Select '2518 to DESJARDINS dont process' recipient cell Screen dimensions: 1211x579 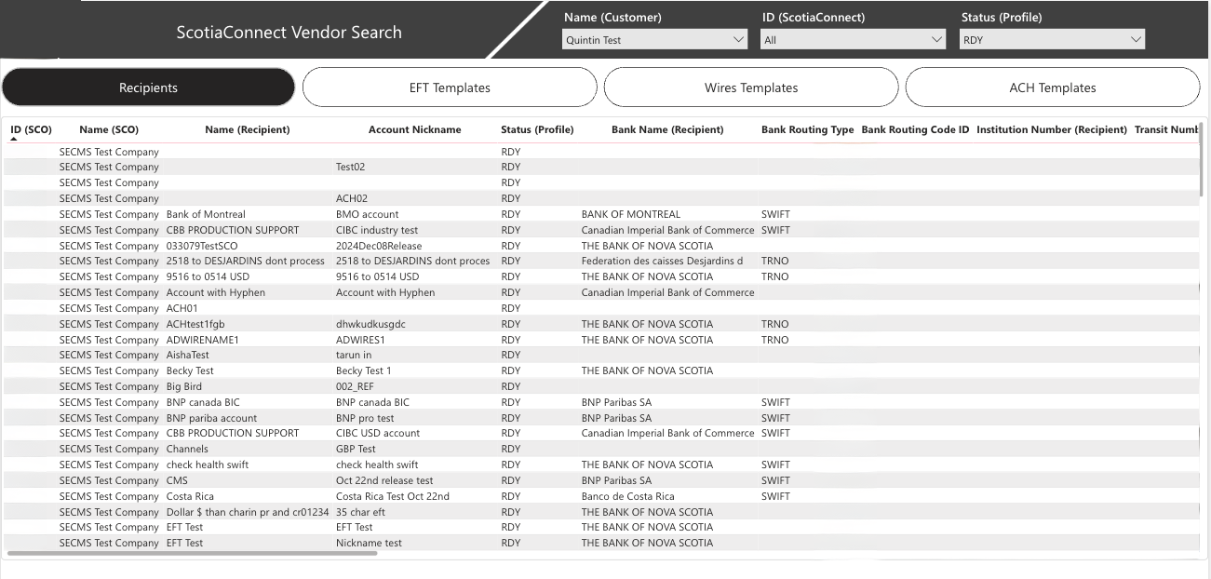(245, 261)
